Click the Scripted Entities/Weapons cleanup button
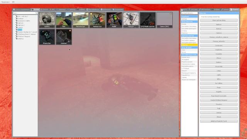 tap(219, 100)
